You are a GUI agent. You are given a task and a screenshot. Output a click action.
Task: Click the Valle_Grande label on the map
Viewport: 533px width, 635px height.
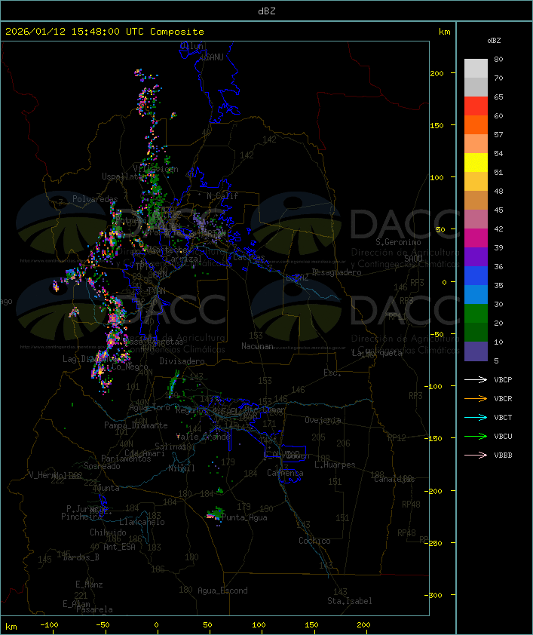(x=206, y=437)
